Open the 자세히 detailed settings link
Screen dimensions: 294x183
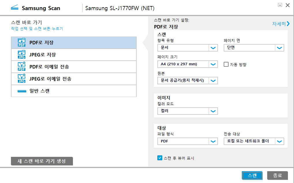coord(281,24)
